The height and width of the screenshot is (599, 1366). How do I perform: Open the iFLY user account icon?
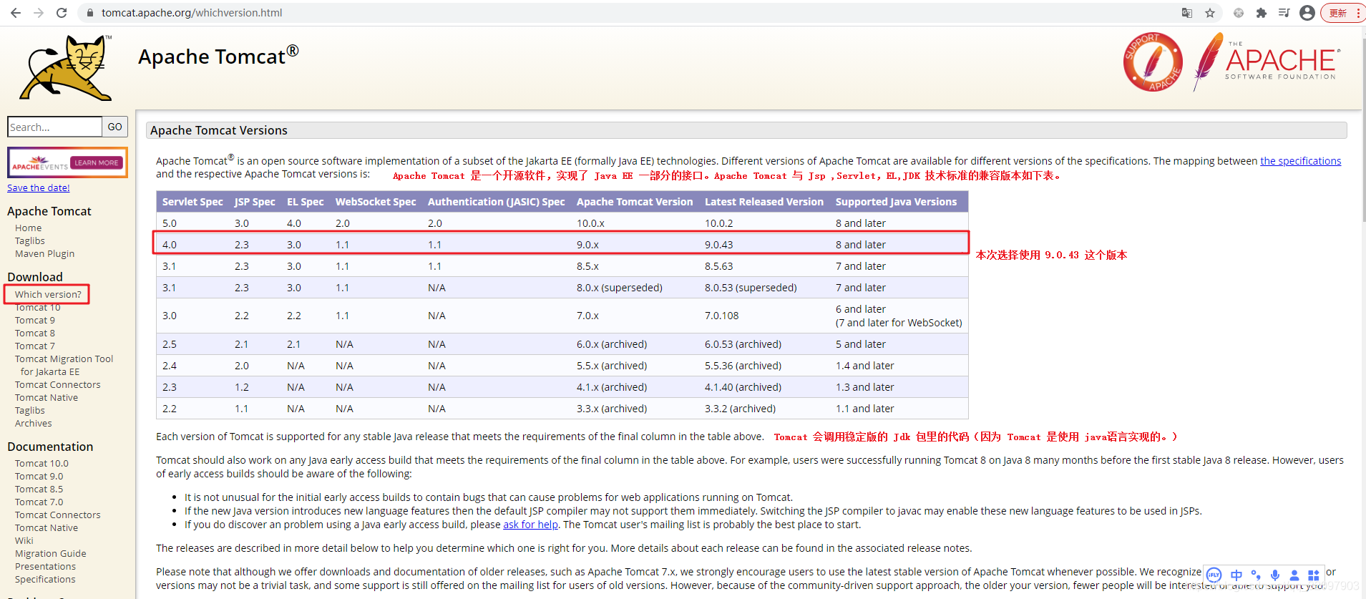[x=1294, y=575]
